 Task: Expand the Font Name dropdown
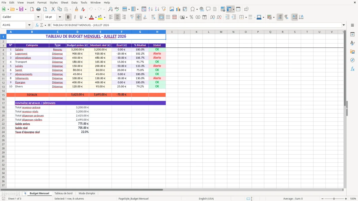(x=38, y=17)
